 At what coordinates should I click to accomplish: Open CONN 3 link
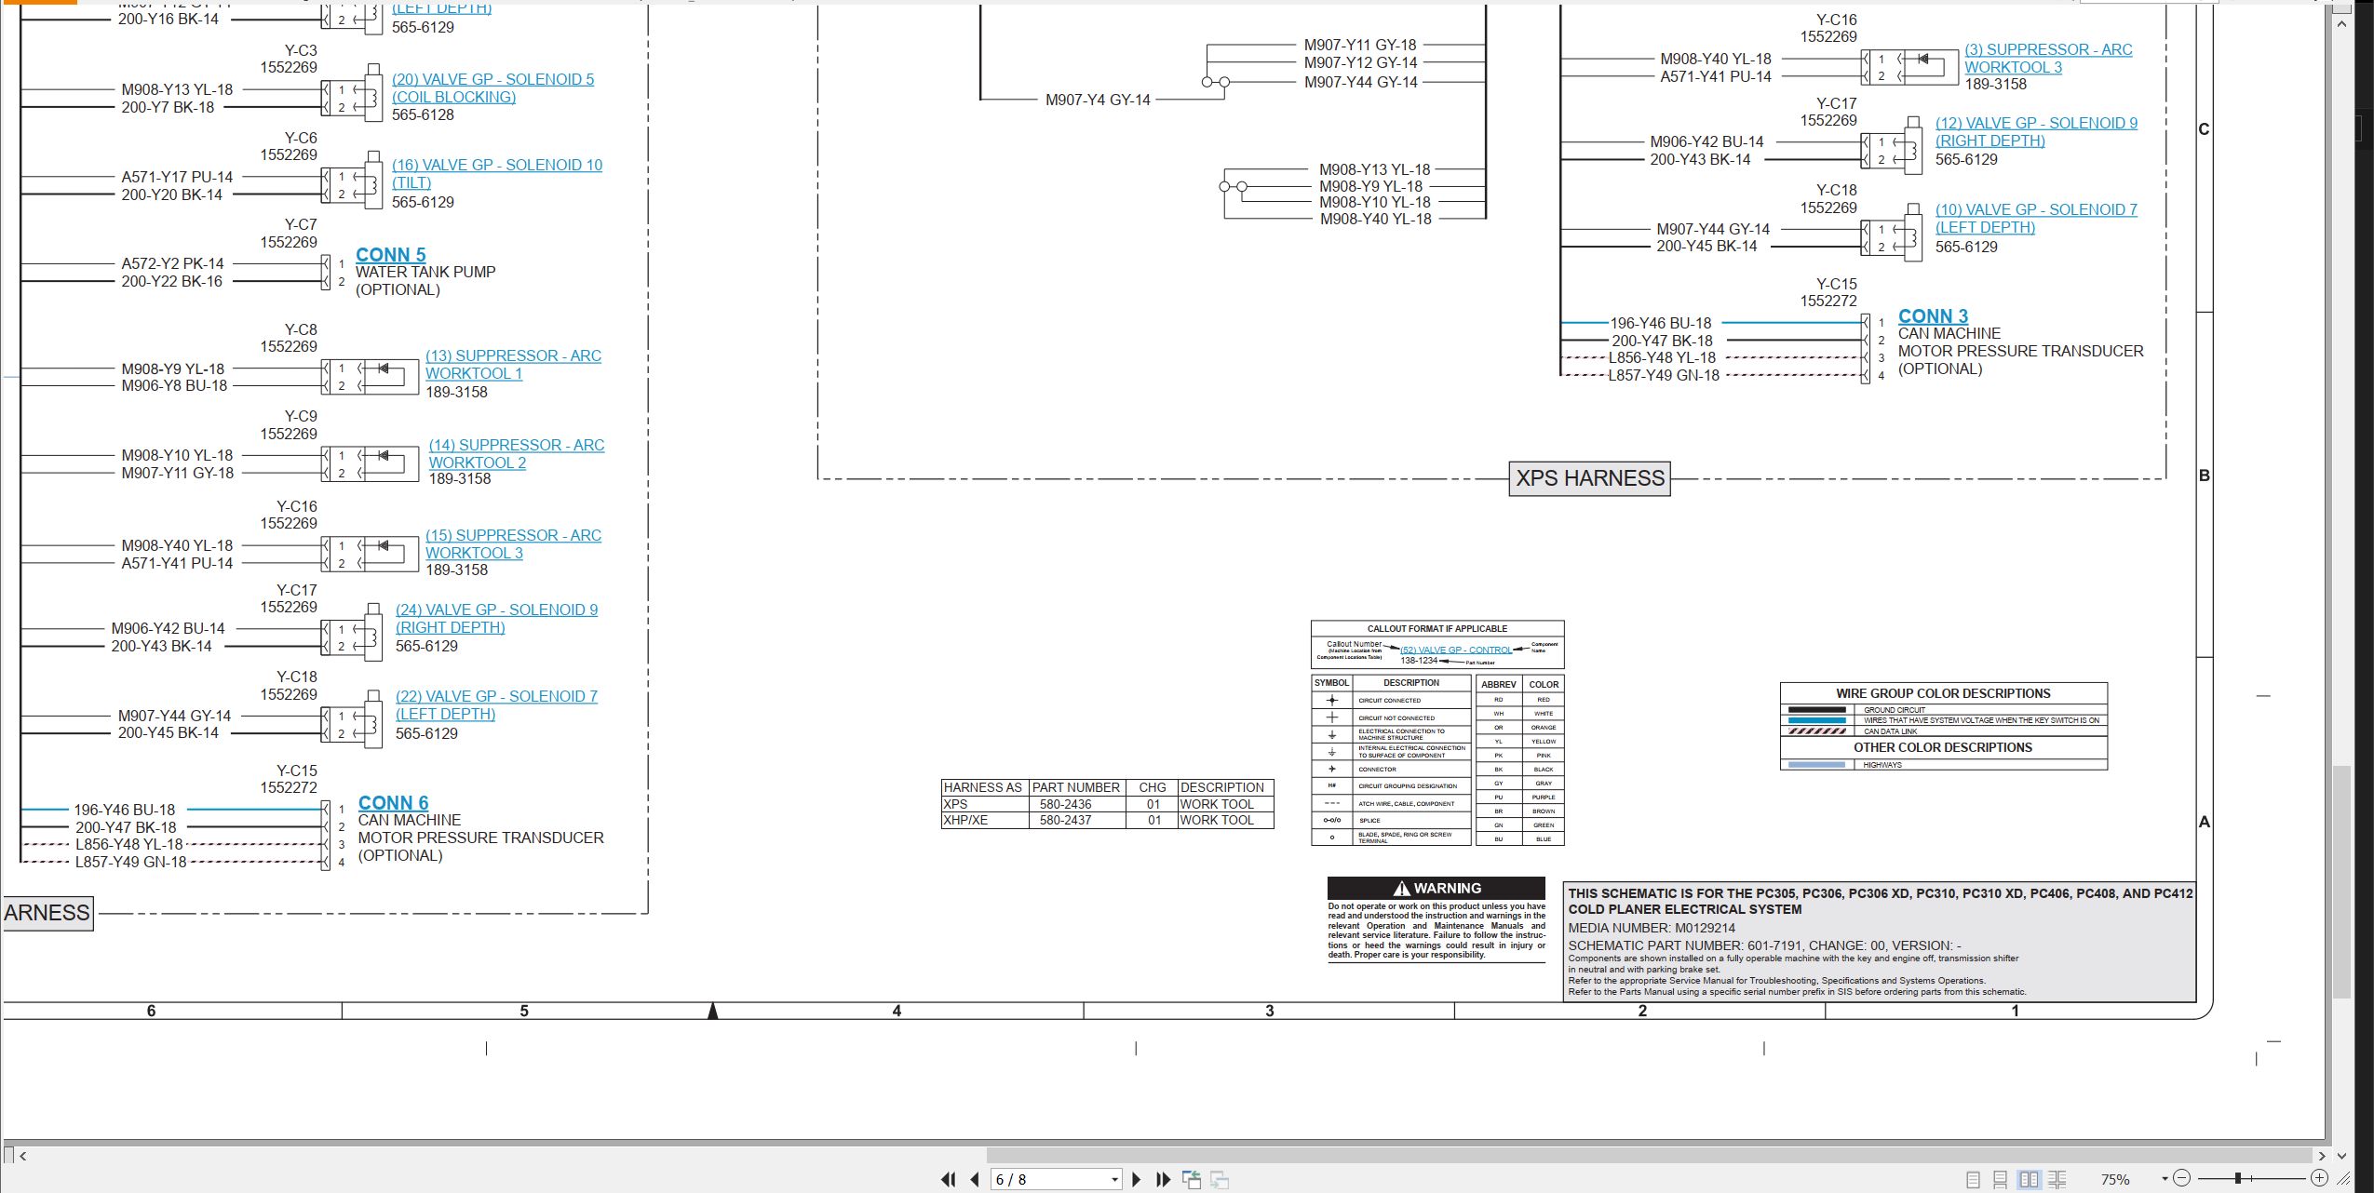pyautogui.click(x=1933, y=316)
